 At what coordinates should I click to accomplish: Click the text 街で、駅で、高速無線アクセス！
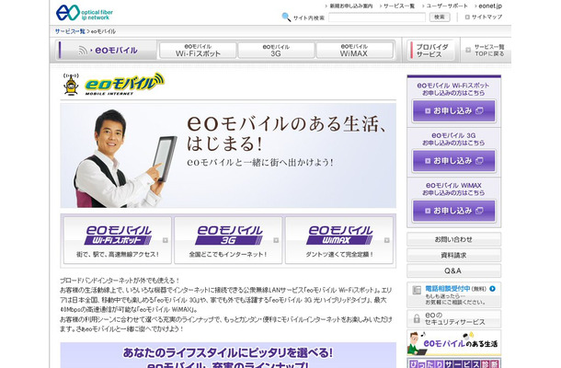point(118,255)
